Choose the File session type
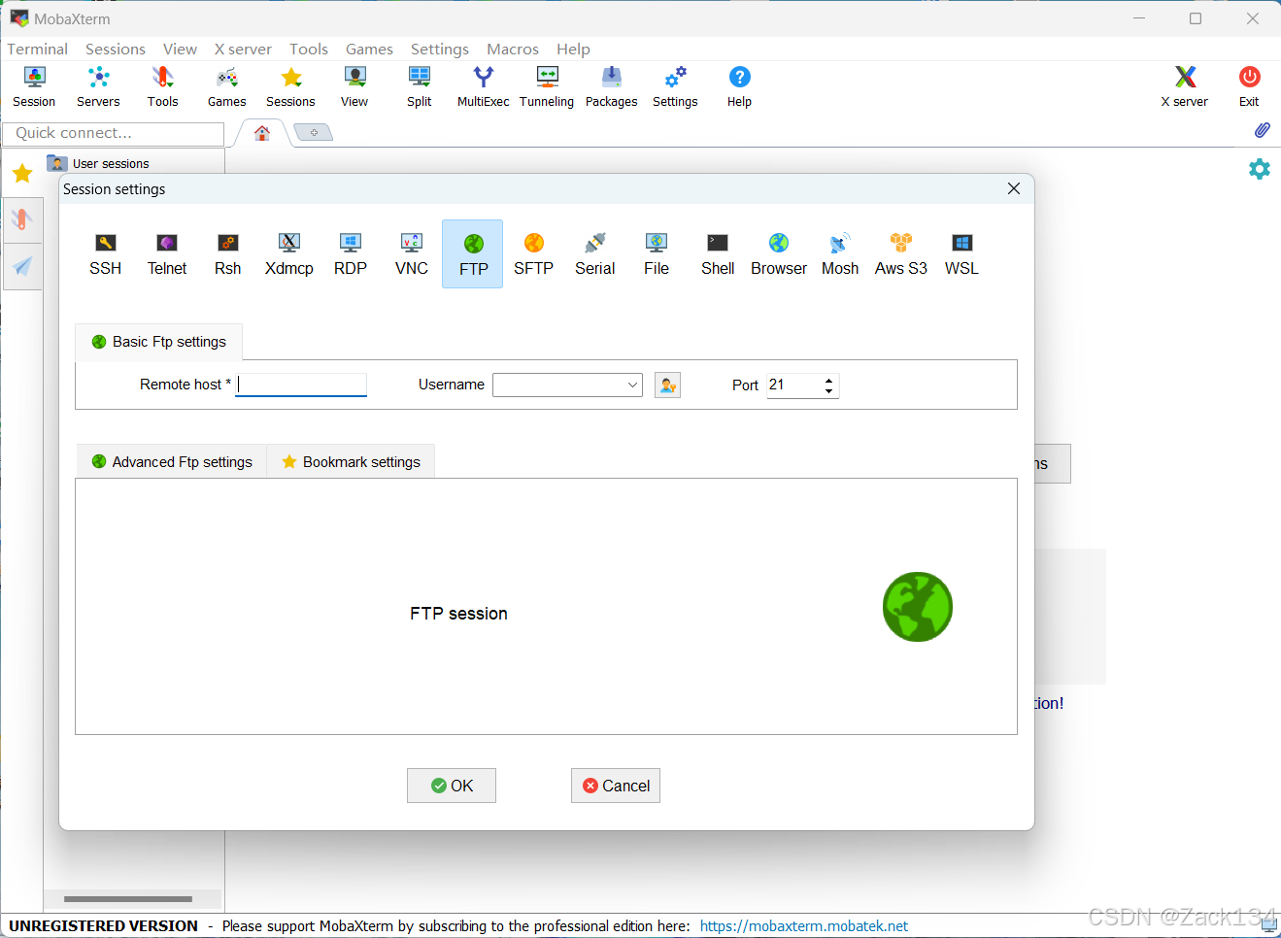Viewport: 1281px width, 938px height. click(x=657, y=254)
